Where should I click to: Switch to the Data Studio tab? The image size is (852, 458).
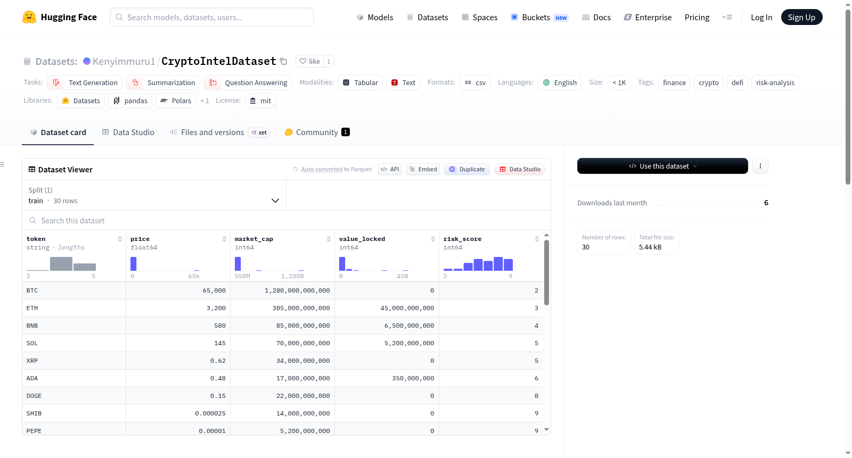128,132
